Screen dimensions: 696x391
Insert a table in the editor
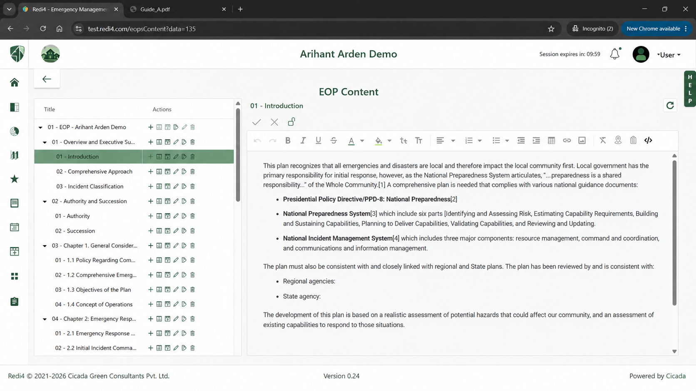[x=552, y=140]
